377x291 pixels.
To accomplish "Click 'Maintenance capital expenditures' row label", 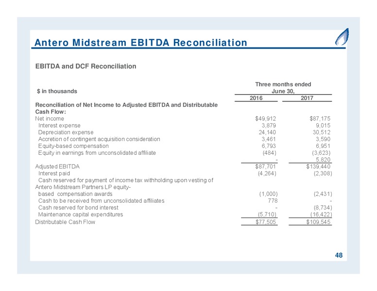I will tap(81, 214).
